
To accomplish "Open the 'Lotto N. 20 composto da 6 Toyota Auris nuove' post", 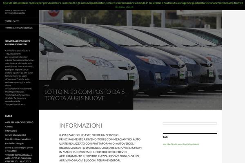I will [x=85, y=95].
